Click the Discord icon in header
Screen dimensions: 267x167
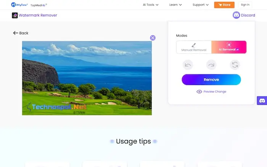[x=236, y=15]
